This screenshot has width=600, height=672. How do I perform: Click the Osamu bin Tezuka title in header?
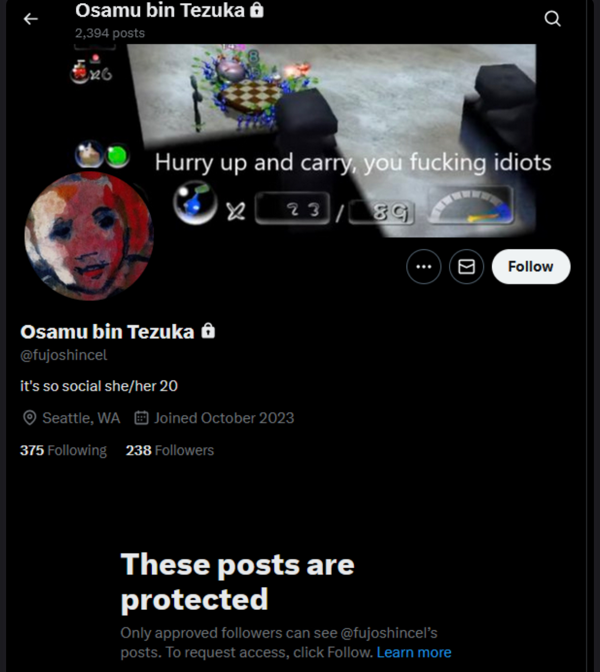coord(160,10)
